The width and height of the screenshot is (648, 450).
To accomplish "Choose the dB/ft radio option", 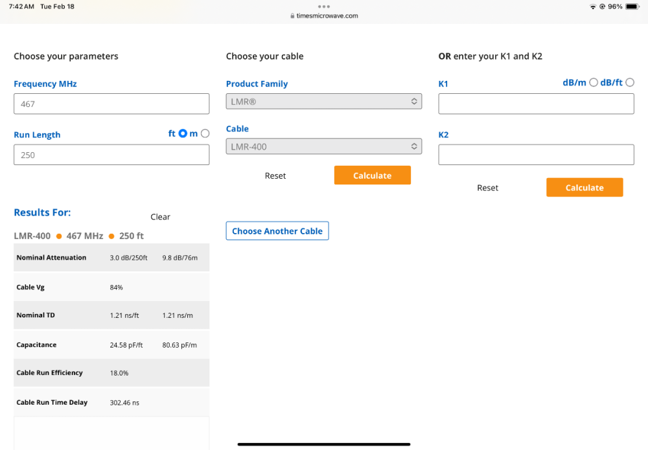I will (x=630, y=82).
